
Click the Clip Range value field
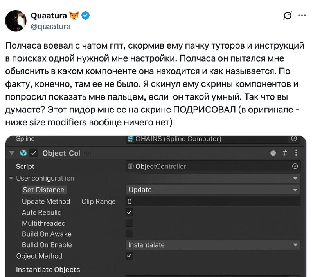[x=213, y=201]
